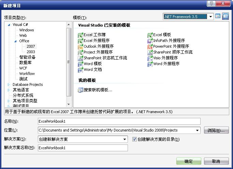Open 搜索联机模板 icon under 我的模板
The height and width of the screenshot is (169, 233).
pyautogui.click(x=81, y=90)
